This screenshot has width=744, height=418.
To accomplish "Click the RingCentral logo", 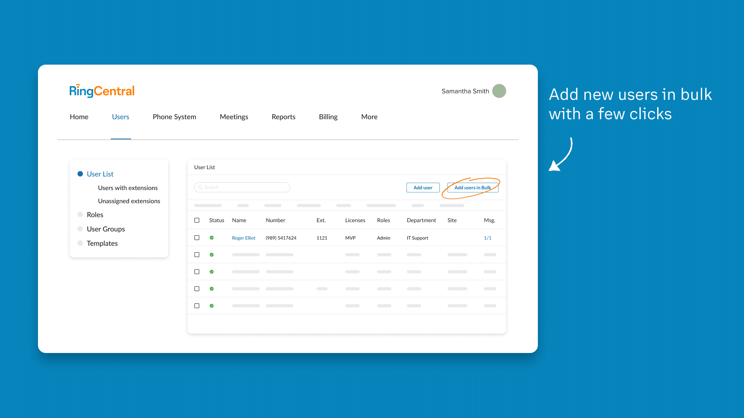I will [x=102, y=91].
